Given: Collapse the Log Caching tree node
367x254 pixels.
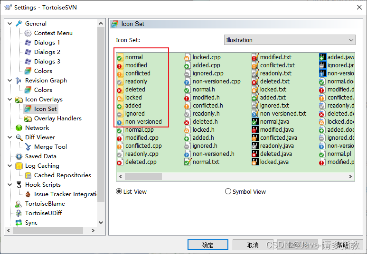Looking at the screenshot, I should (10, 166).
